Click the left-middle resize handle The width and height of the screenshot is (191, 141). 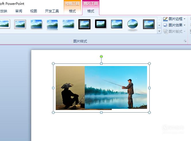tap(53, 88)
